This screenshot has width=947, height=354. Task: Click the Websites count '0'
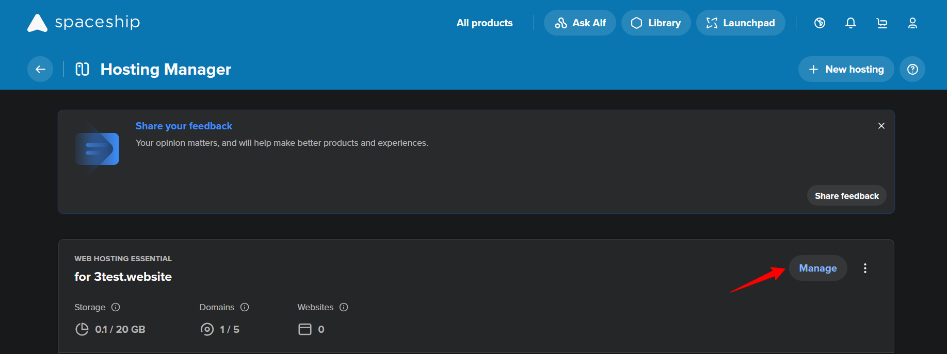point(321,329)
